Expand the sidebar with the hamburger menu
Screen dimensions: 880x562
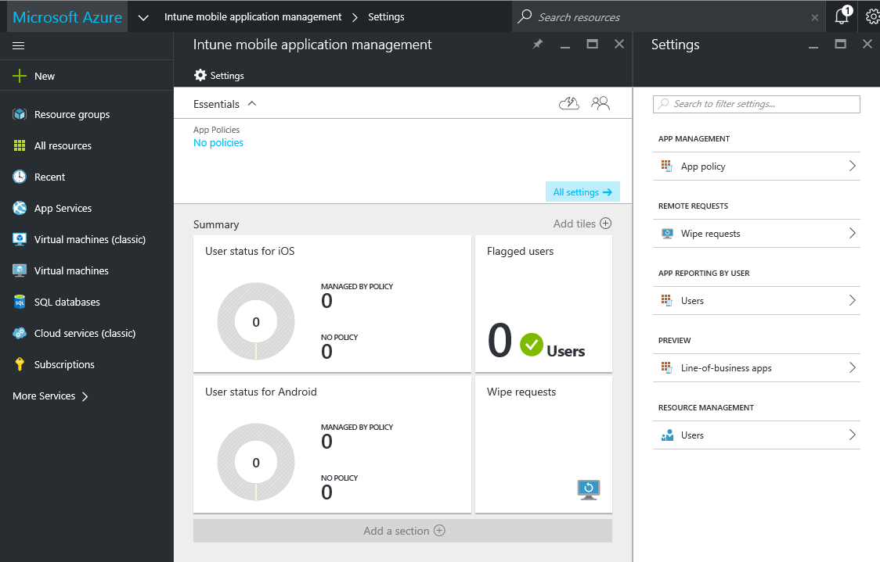(x=18, y=45)
